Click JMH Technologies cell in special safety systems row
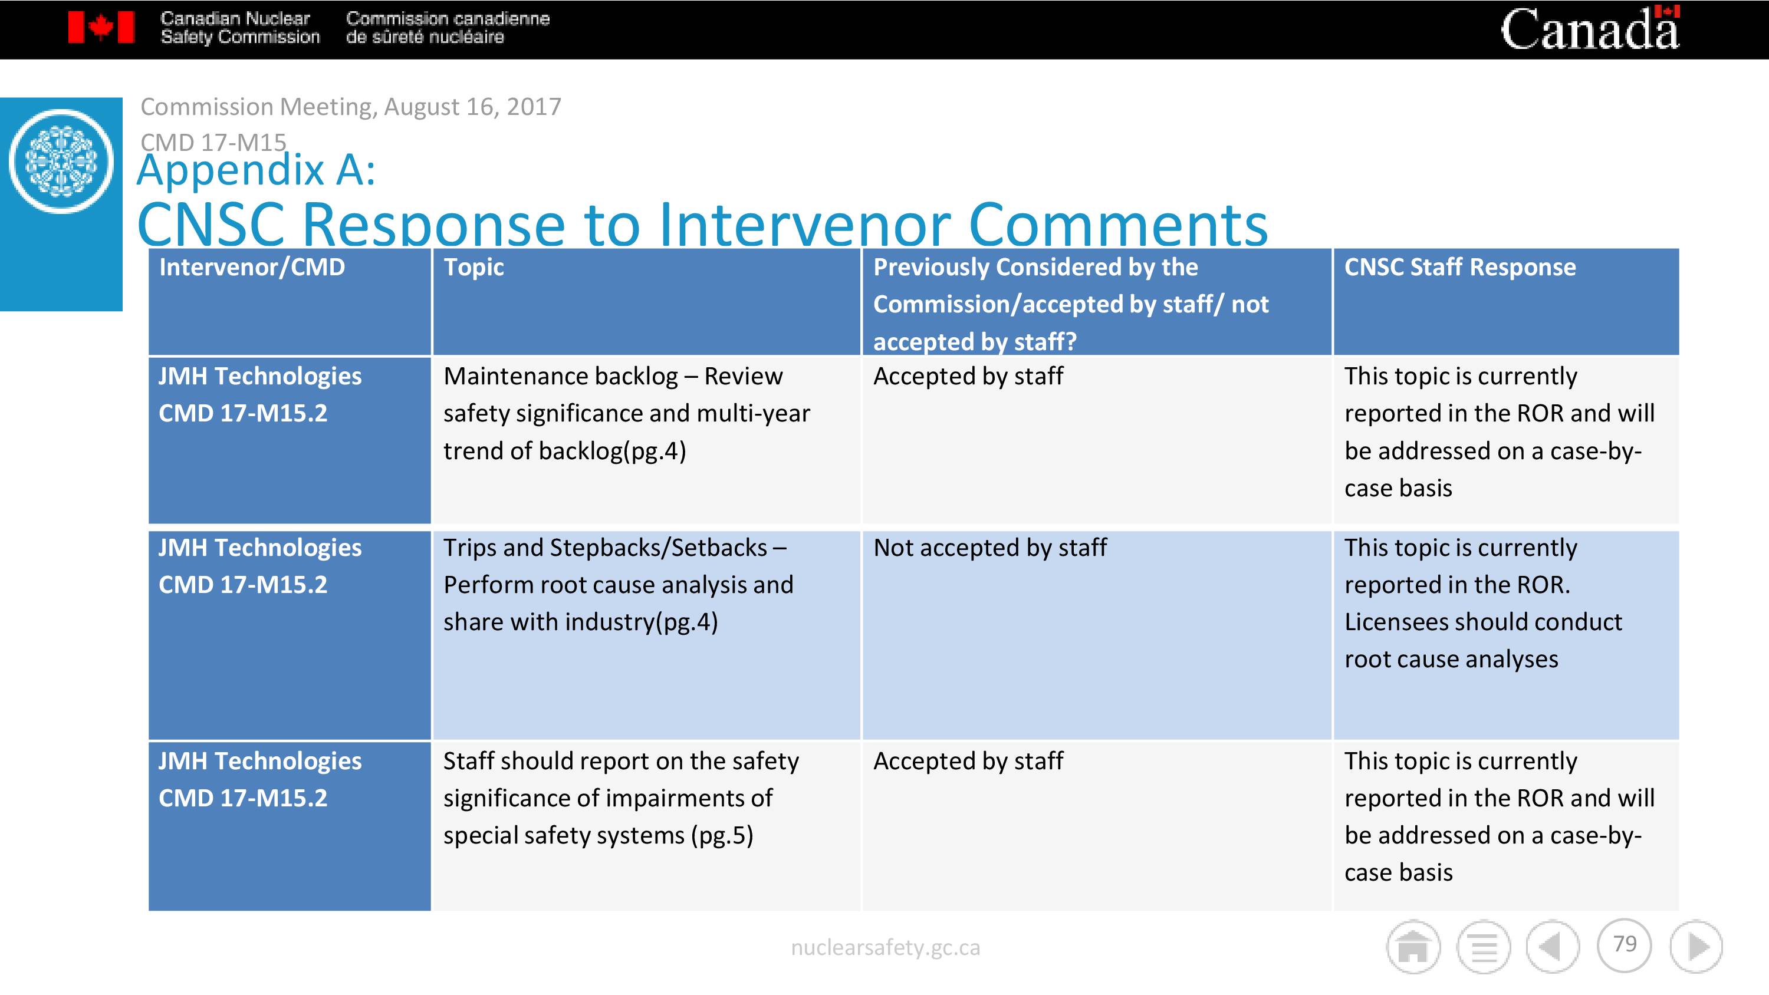This screenshot has width=1769, height=995. click(x=290, y=826)
